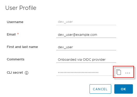The image size is (137, 97).
Task: Click the First and last name label
Action: pos(22,47)
